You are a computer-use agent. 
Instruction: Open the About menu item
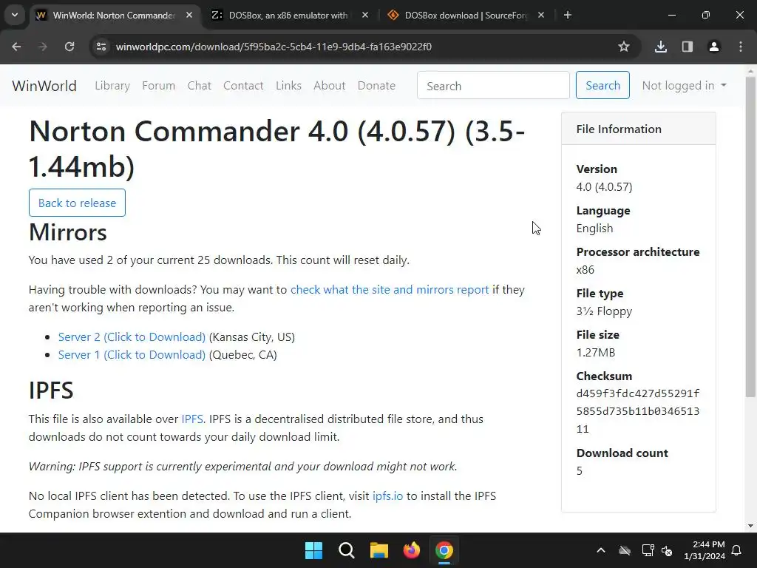(330, 86)
